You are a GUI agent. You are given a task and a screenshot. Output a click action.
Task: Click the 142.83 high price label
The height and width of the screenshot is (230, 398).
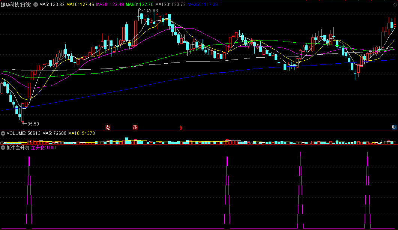(x=151, y=11)
